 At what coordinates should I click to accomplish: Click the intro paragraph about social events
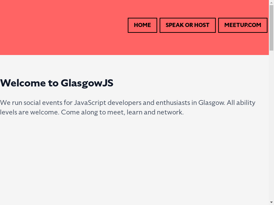tap(127, 107)
